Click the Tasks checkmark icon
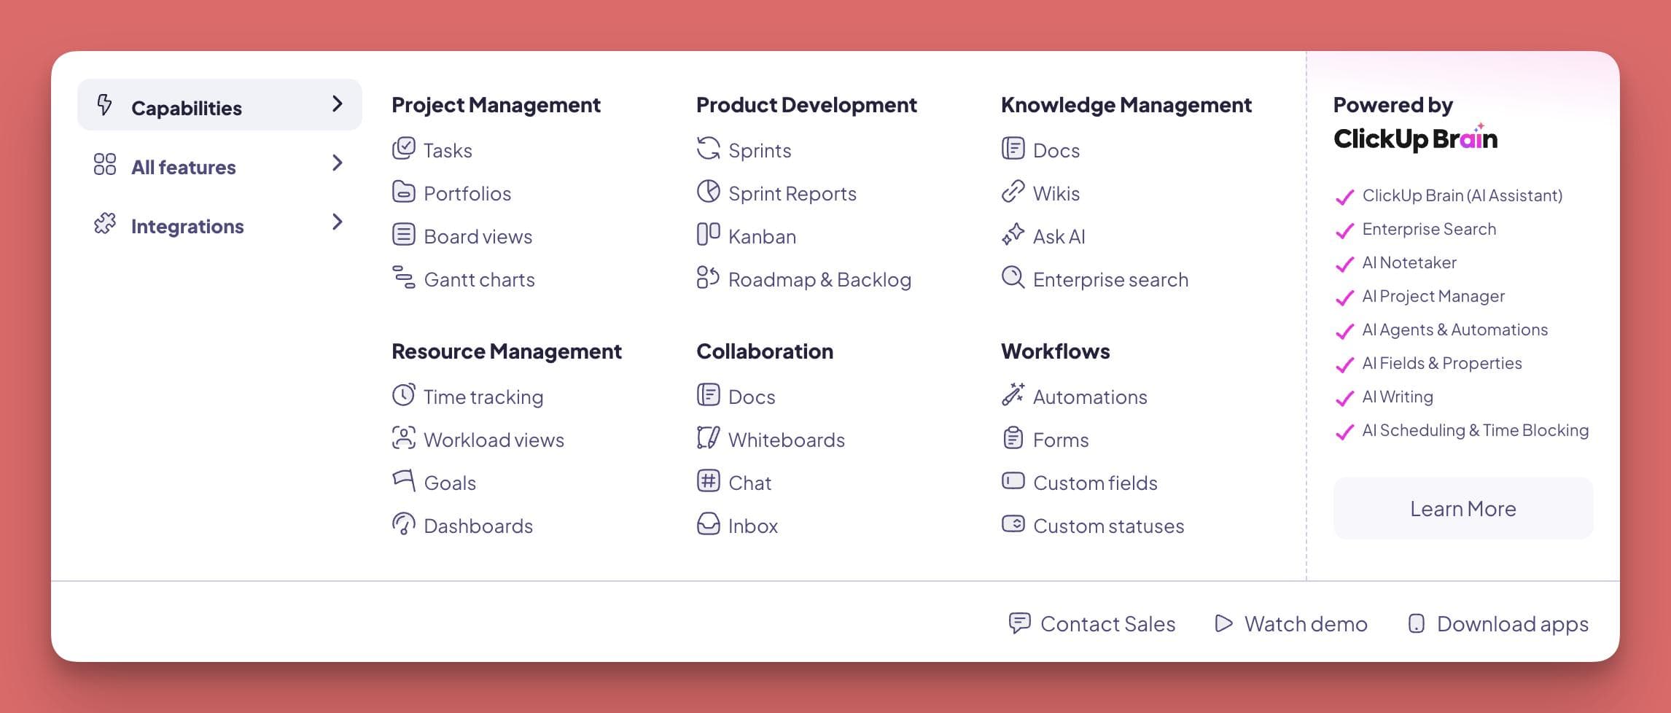The image size is (1671, 713). tap(403, 149)
